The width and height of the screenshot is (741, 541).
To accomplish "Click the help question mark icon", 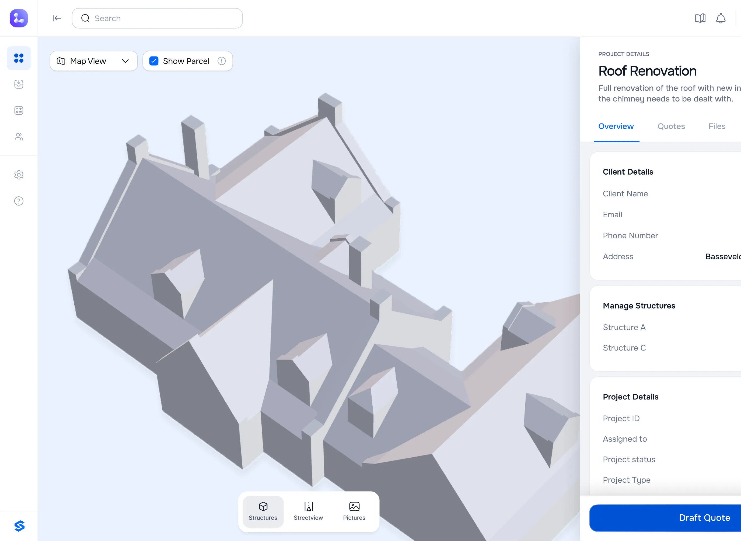I will coord(19,201).
